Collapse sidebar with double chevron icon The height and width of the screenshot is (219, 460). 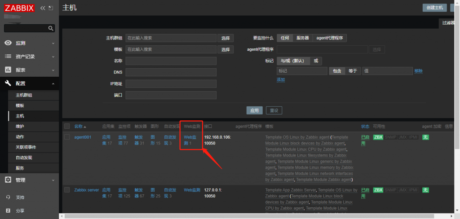click(x=43, y=8)
